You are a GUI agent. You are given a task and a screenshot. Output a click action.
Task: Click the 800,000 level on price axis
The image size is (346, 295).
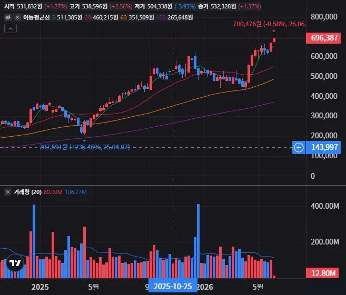tap(324, 17)
